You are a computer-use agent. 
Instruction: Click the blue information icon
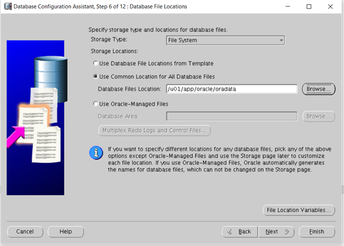pyautogui.click(x=95, y=154)
